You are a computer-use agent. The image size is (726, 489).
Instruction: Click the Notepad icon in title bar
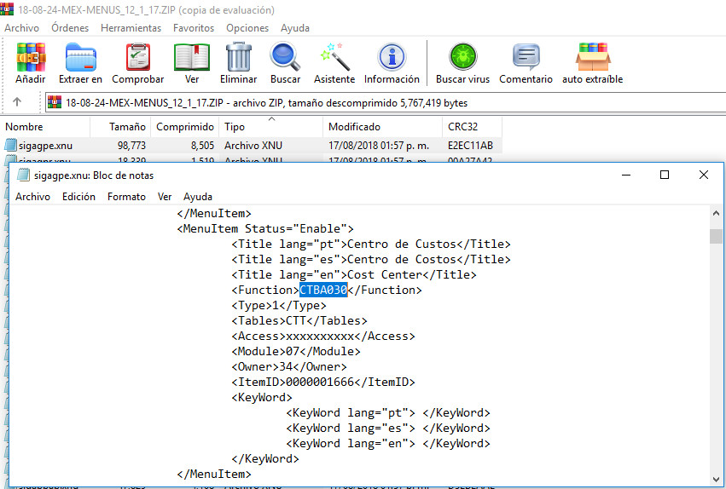pyautogui.click(x=23, y=175)
